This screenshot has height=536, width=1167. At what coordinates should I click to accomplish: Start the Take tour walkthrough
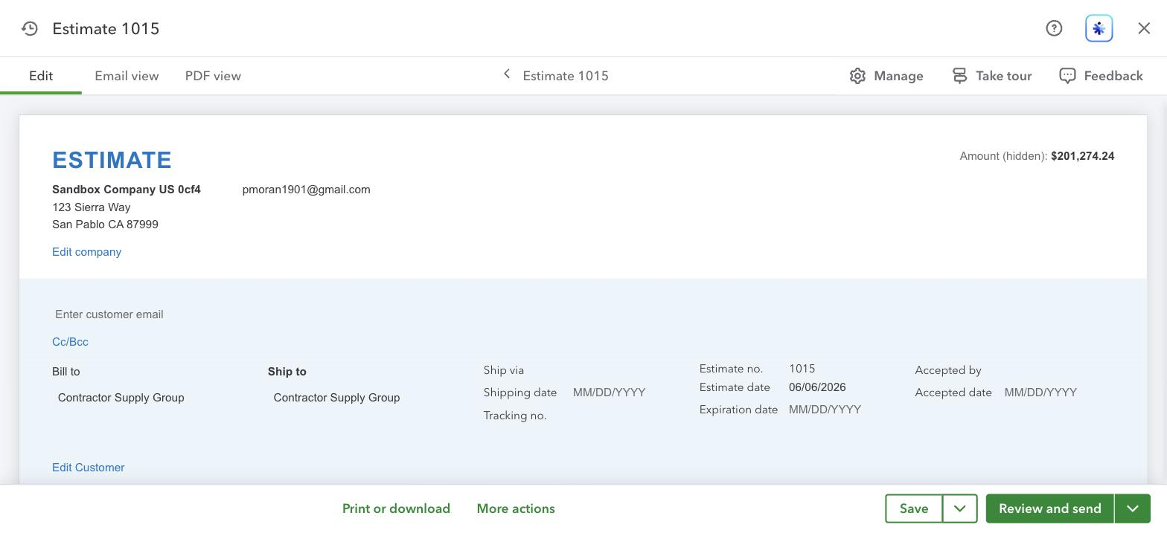992,76
